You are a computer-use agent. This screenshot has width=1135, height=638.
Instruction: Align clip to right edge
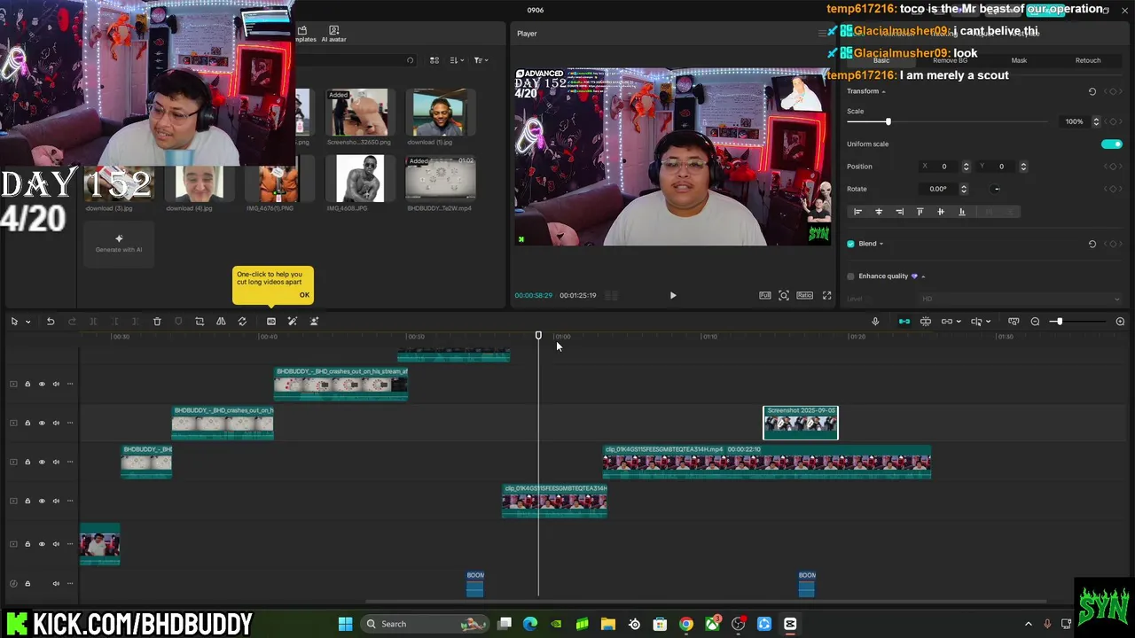899,212
